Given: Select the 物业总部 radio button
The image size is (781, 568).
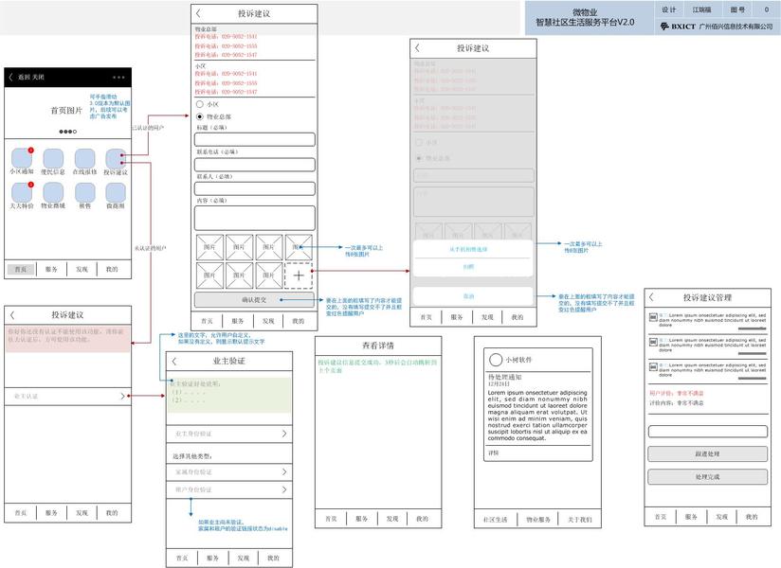Looking at the screenshot, I should (200, 116).
